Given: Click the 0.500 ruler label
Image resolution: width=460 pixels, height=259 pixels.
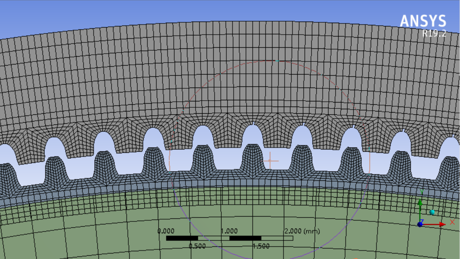Looking at the screenshot, I should pyautogui.click(x=198, y=246).
